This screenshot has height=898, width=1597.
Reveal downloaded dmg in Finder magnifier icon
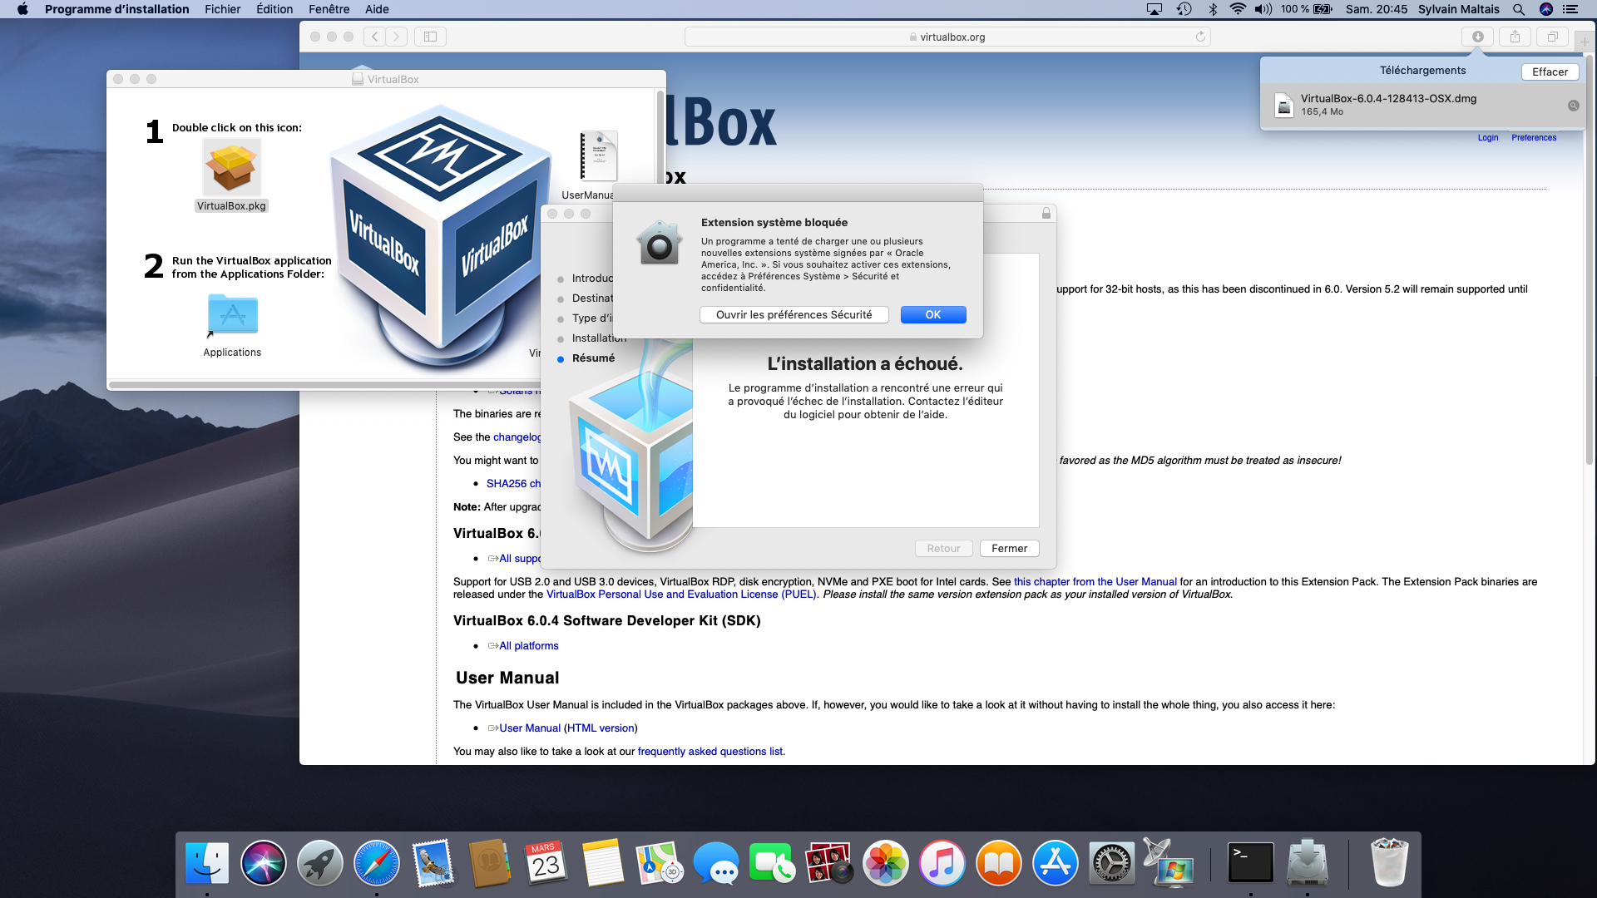[x=1573, y=106]
